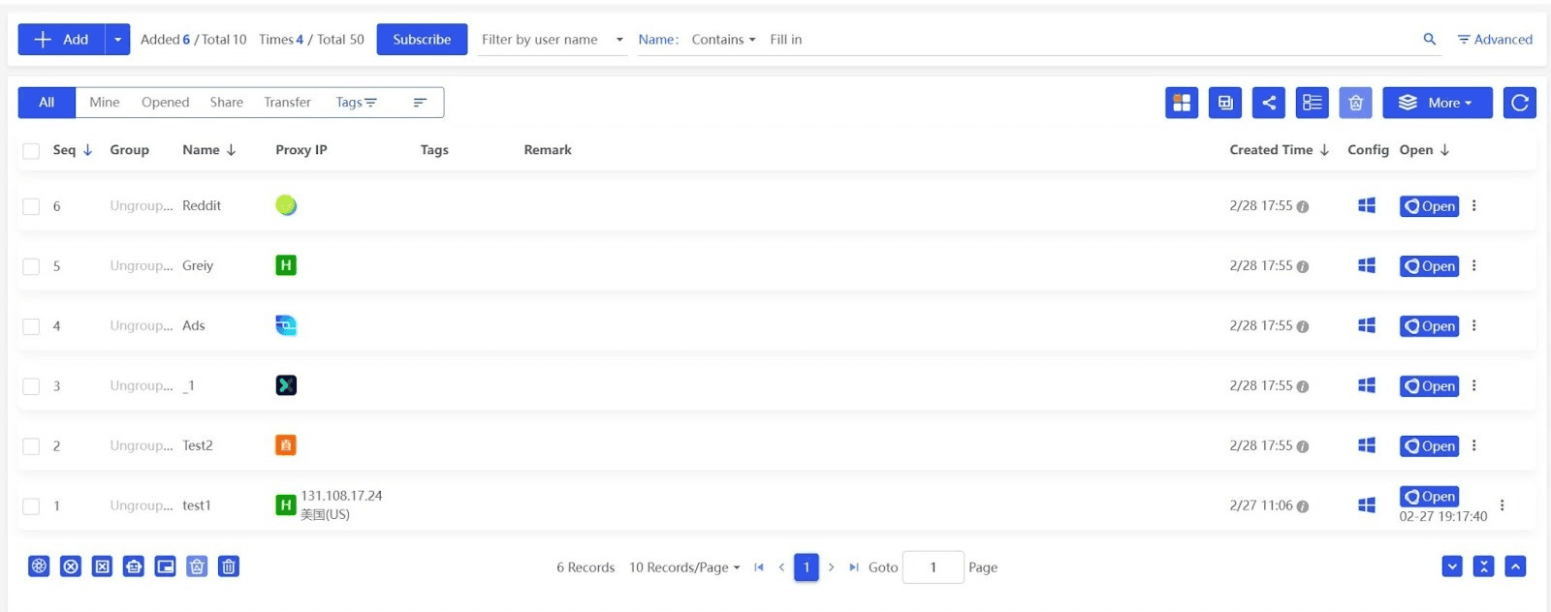Click the Goto page number input field

[x=933, y=567]
